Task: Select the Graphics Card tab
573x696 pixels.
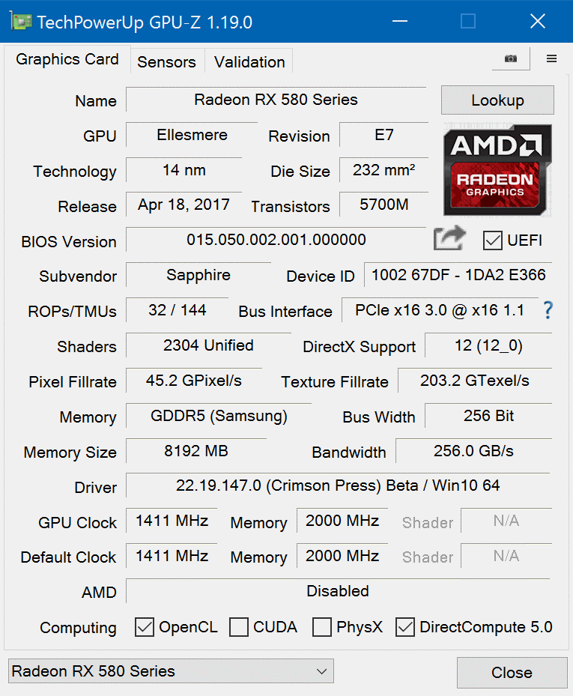Action: point(67,60)
